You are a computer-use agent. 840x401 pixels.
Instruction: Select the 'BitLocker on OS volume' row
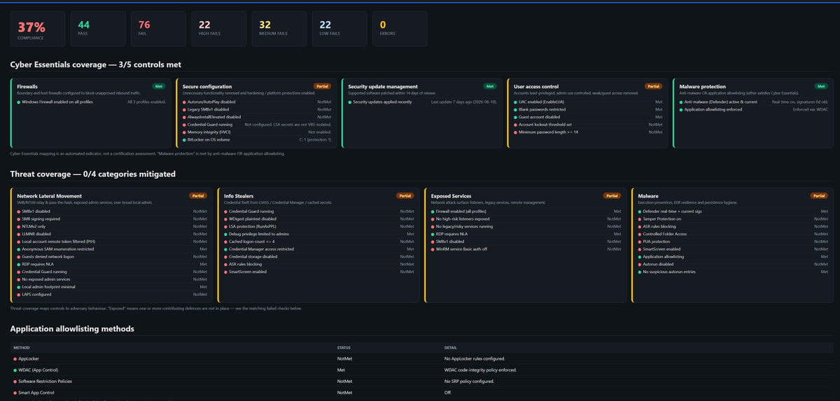point(257,139)
